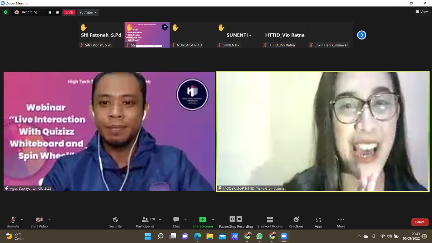Expand participants options arrow
The image size is (432, 243).
pos(160,220)
